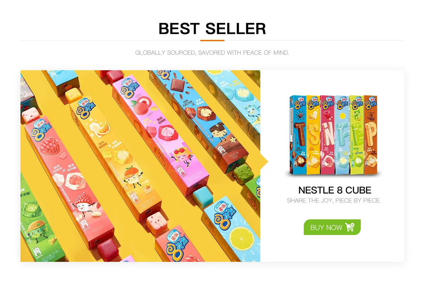The image size is (425, 281).
Task: Click the BEST SELLER heading
Action: tap(212, 29)
